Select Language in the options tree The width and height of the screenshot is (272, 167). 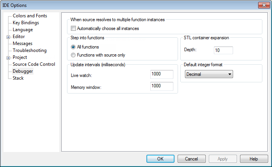click(x=22, y=30)
